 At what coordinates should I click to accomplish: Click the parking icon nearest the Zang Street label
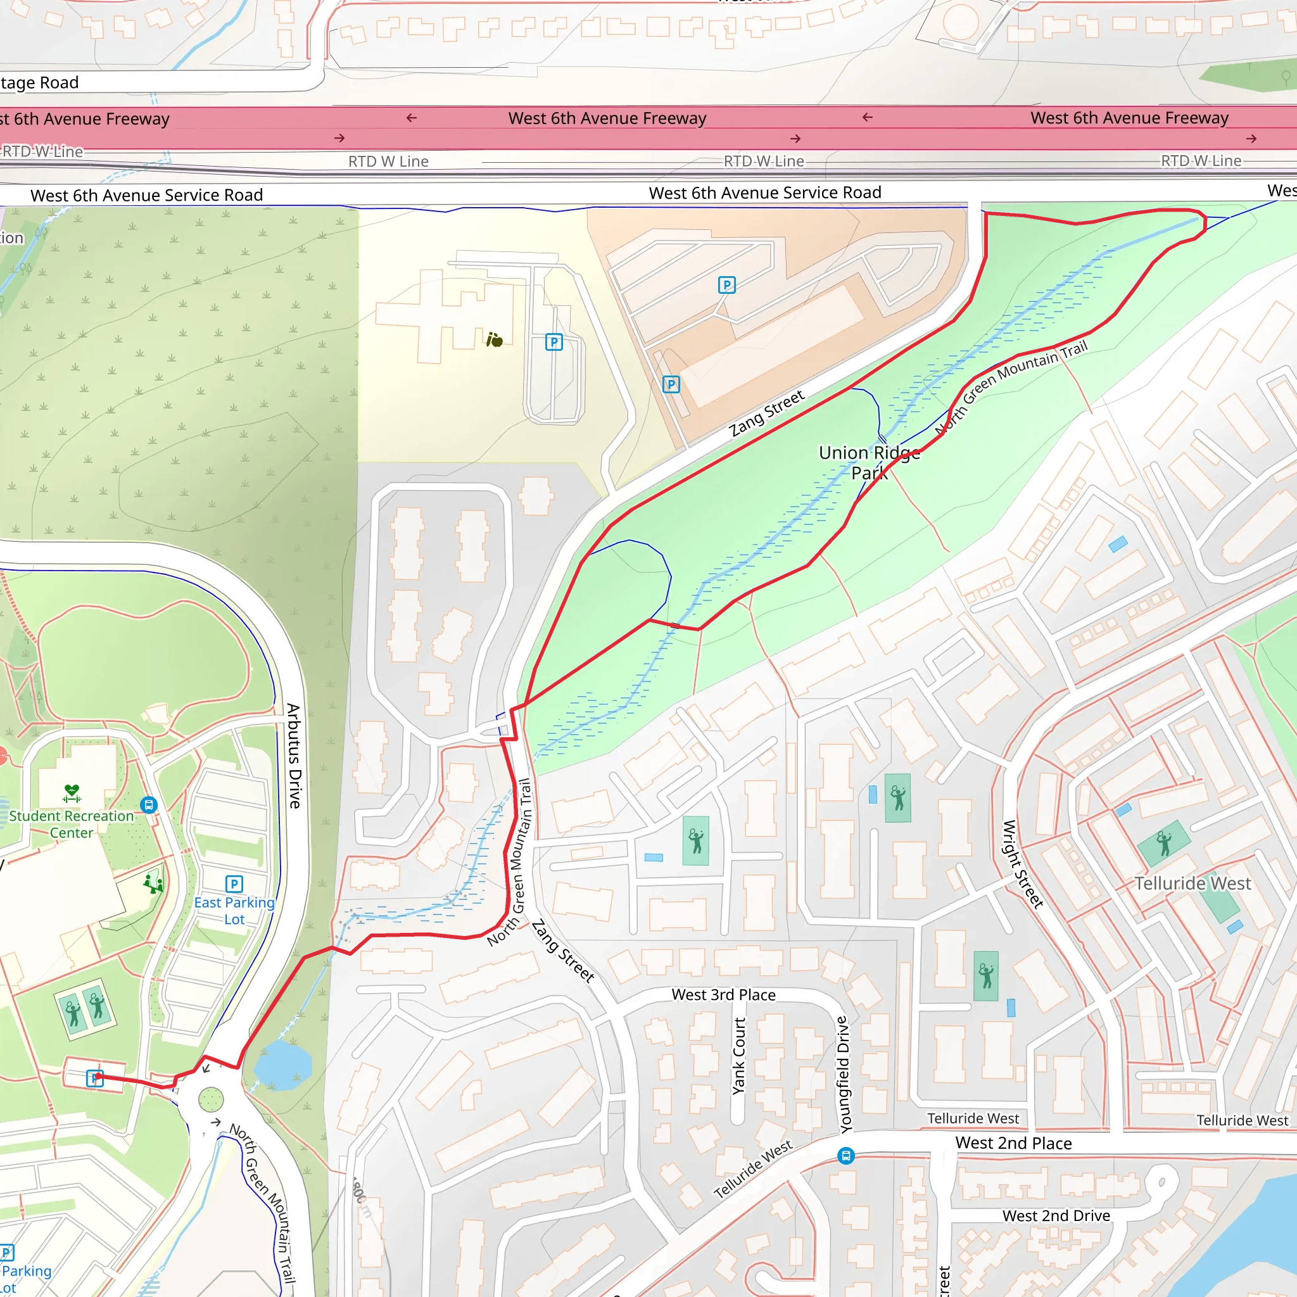point(671,384)
